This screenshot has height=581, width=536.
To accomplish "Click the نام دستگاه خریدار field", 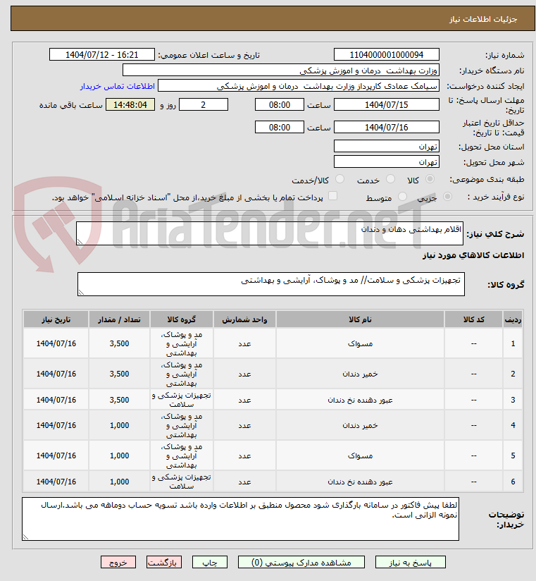I will (x=281, y=70).
